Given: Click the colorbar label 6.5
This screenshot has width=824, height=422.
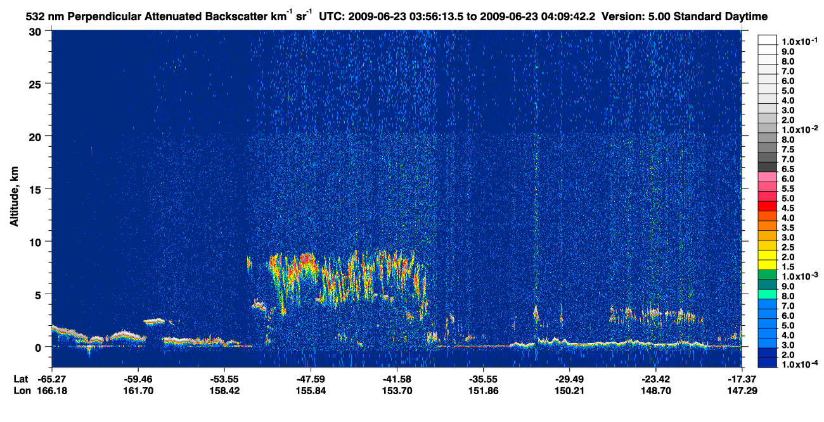Looking at the screenshot, I should 788,169.
